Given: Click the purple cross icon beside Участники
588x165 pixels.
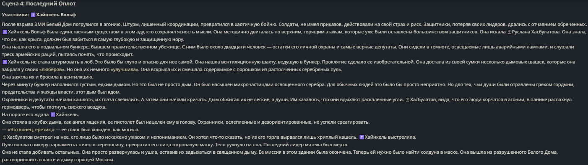Looking at the screenshot, I should (x=33, y=15).
